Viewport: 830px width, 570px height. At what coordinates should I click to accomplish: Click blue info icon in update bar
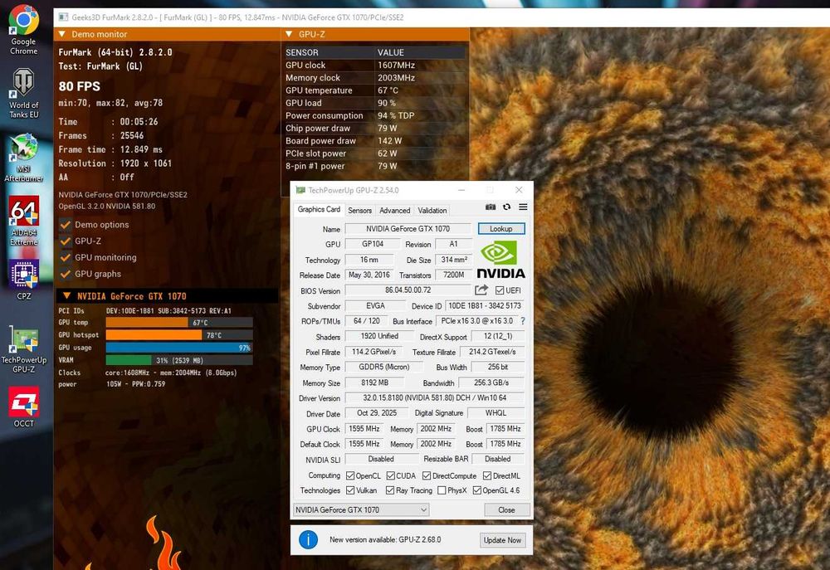click(x=308, y=539)
